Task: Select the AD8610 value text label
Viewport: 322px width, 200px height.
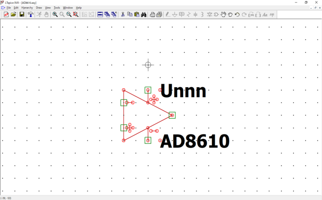Action: pos(195,142)
